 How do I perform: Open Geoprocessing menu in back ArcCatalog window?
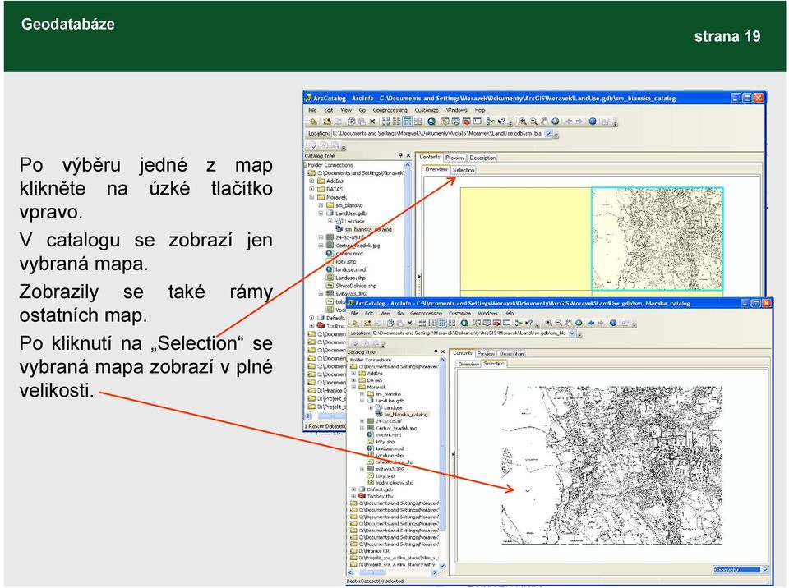[390, 110]
